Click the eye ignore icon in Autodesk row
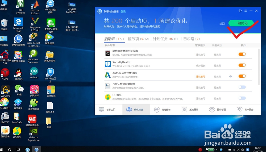The height and width of the screenshot is (152, 266). click(231, 76)
